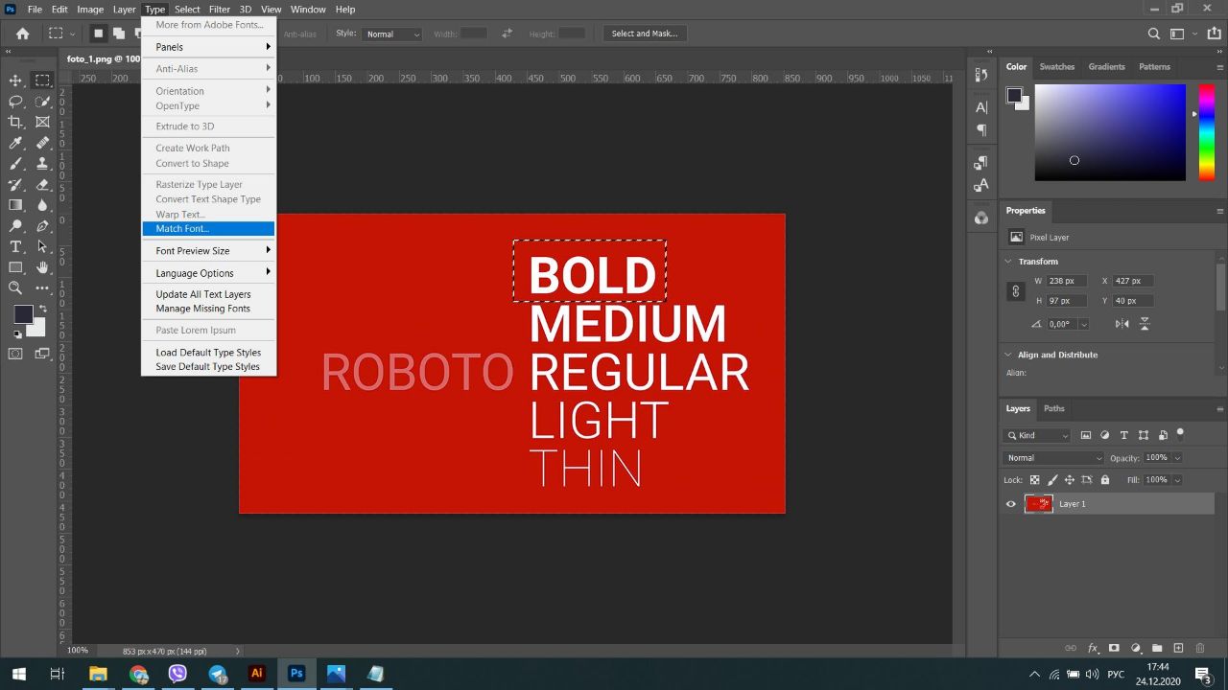1228x690 pixels.
Task: Open the Edit Toolbar three-dots button
Action: coord(42,287)
